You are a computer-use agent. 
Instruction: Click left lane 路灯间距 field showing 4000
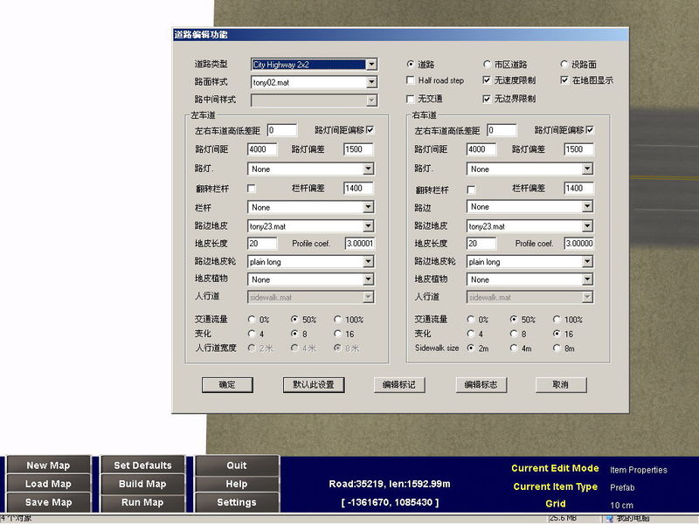tap(262, 149)
